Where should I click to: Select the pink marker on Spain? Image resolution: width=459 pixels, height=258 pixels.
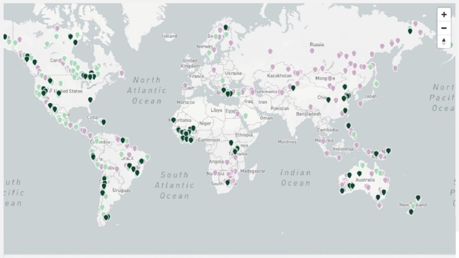coord(185,85)
